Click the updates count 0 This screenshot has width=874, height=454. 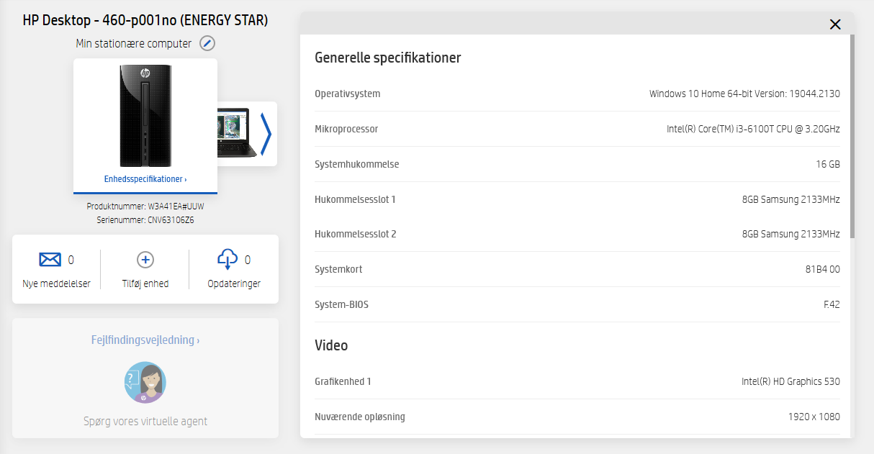pos(248,260)
